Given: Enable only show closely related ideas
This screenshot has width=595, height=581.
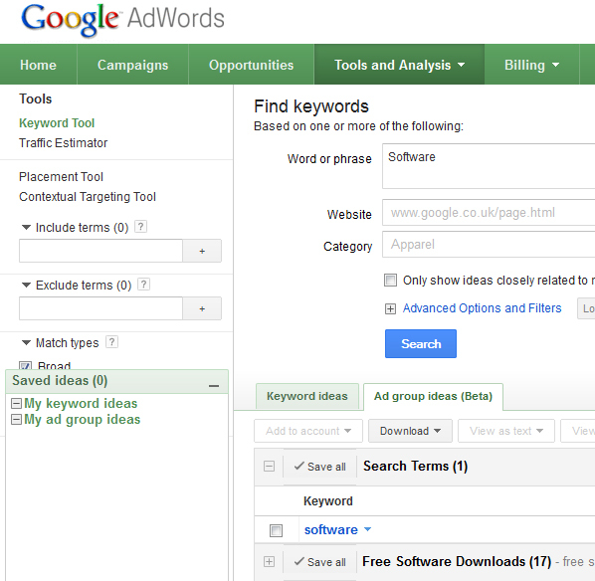Looking at the screenshot, I should [x=390, y=281].
